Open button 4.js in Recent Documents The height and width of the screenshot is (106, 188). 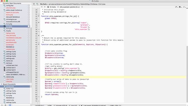coord(10,89)
